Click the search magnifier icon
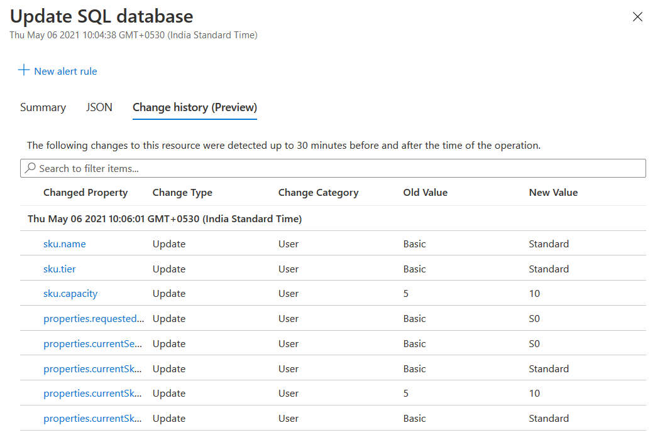Viewport: 665px width, 440px height. tap(30, 168)
